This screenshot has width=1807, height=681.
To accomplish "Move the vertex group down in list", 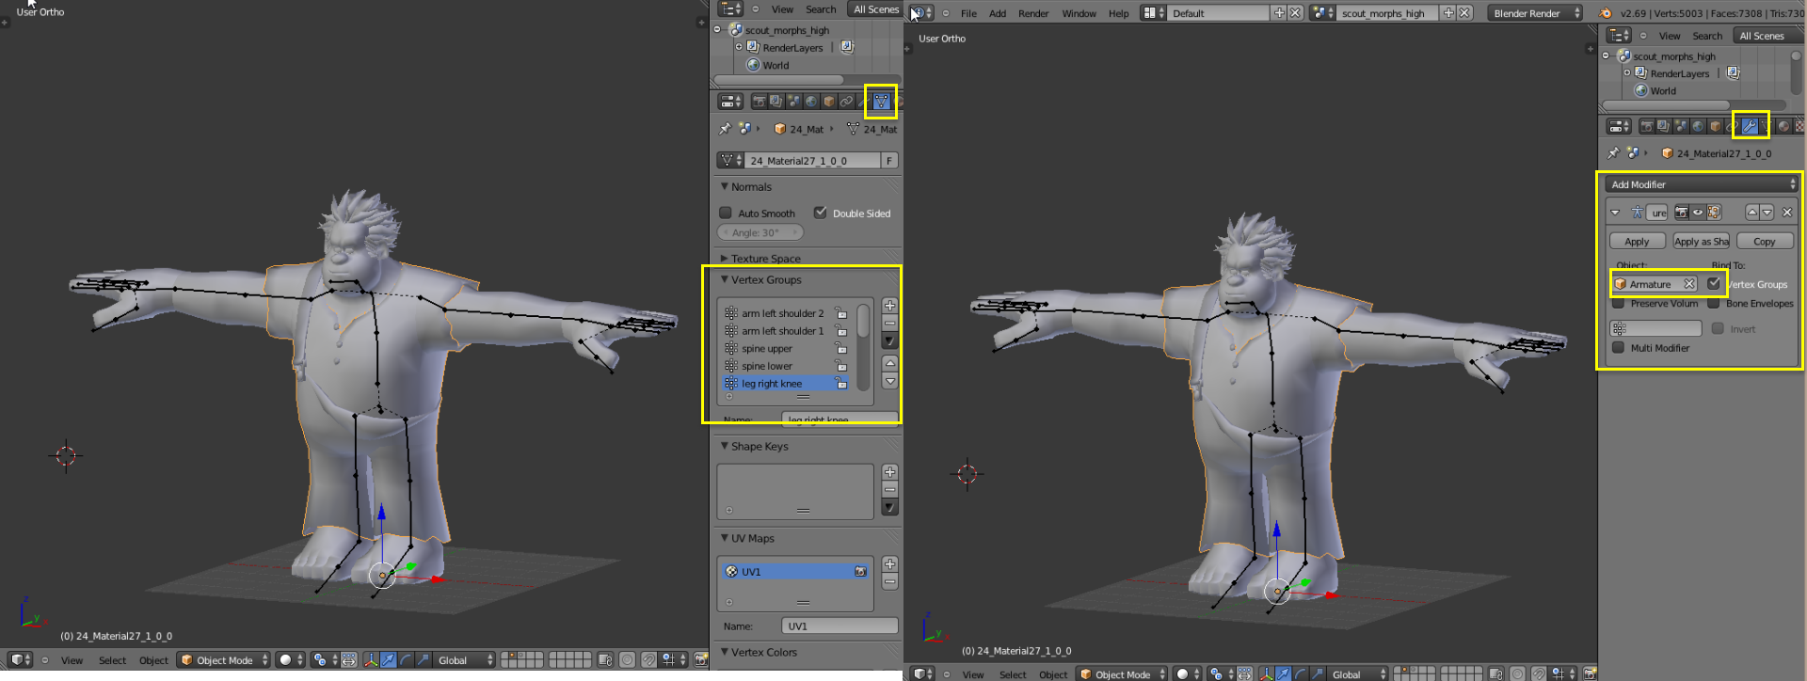I will (889, 381).
